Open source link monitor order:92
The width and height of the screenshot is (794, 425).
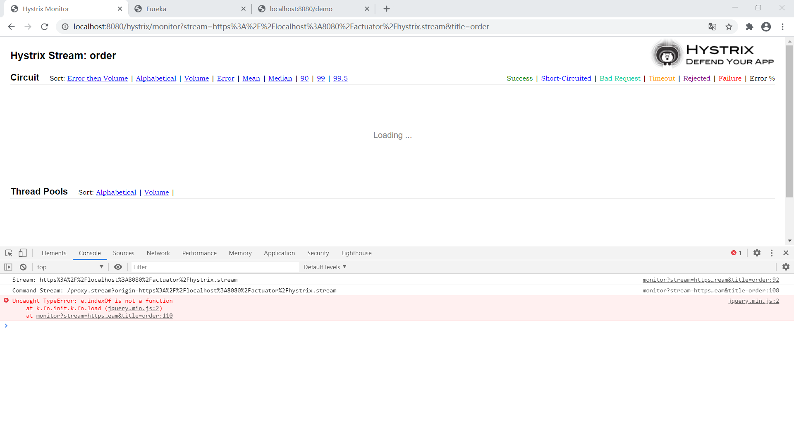(711, 280)
